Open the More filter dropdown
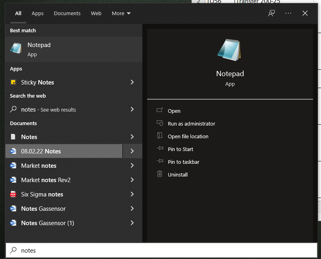 pyautogui.click(x=121, y=13)
